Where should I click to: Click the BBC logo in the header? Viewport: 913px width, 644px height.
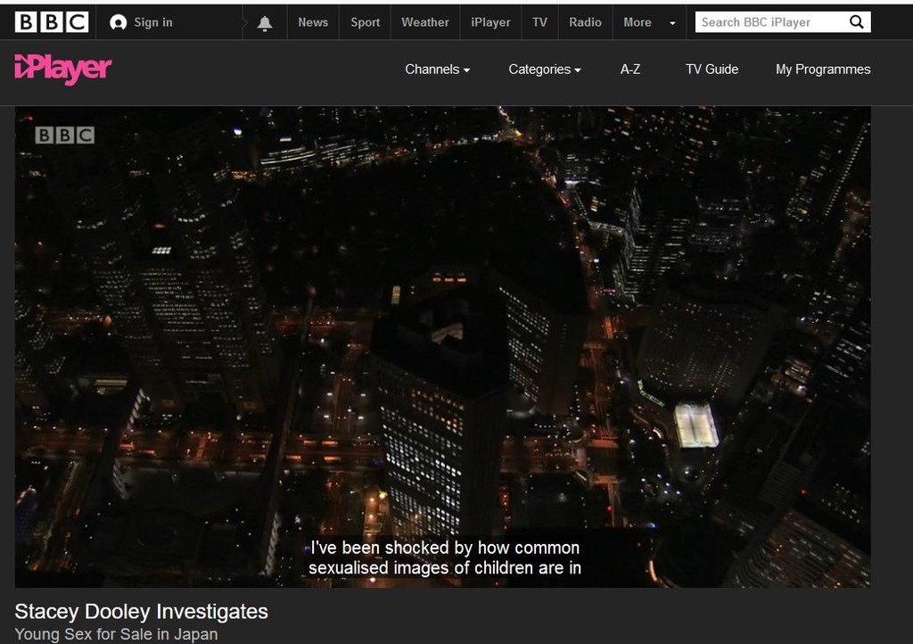coord(52,22)
